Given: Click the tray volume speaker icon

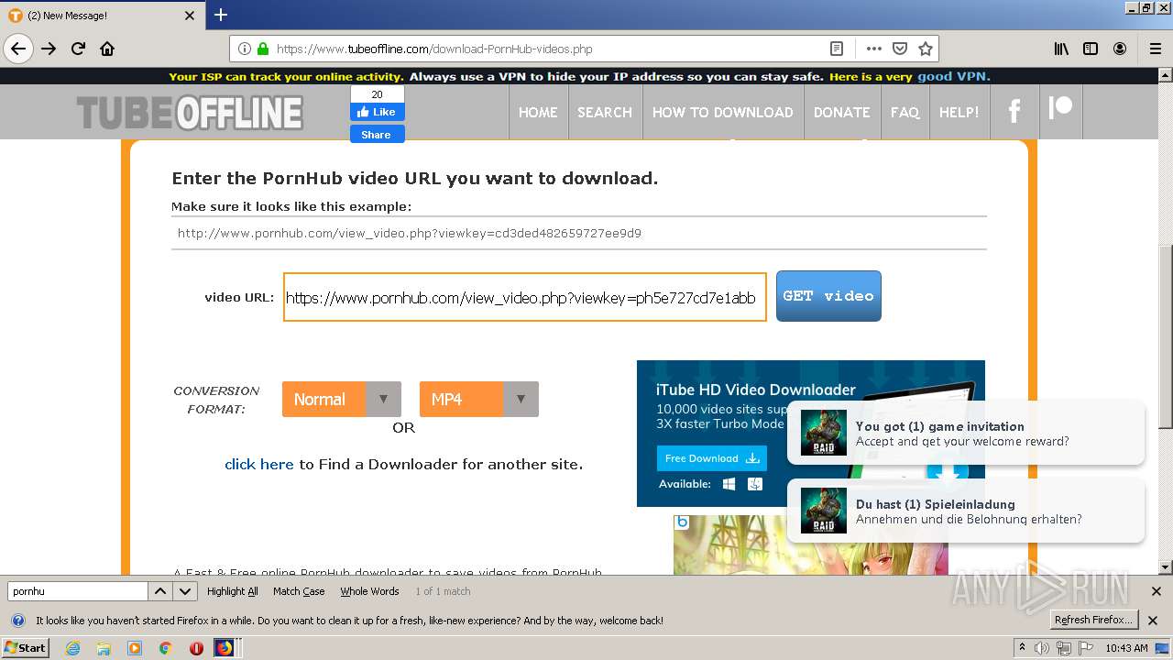Looking at the screenshot, I should pos(1044,648).
